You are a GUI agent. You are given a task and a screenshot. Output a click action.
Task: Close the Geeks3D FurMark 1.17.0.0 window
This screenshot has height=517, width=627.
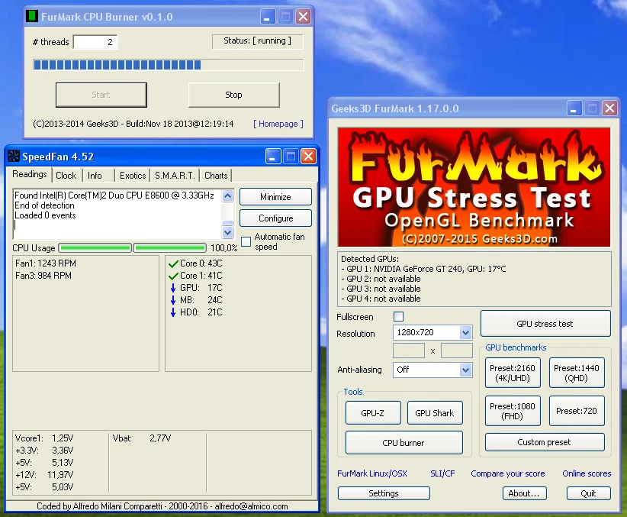point(609,108)
